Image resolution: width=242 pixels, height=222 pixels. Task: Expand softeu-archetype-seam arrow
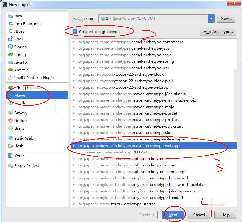tap(74, 165)
